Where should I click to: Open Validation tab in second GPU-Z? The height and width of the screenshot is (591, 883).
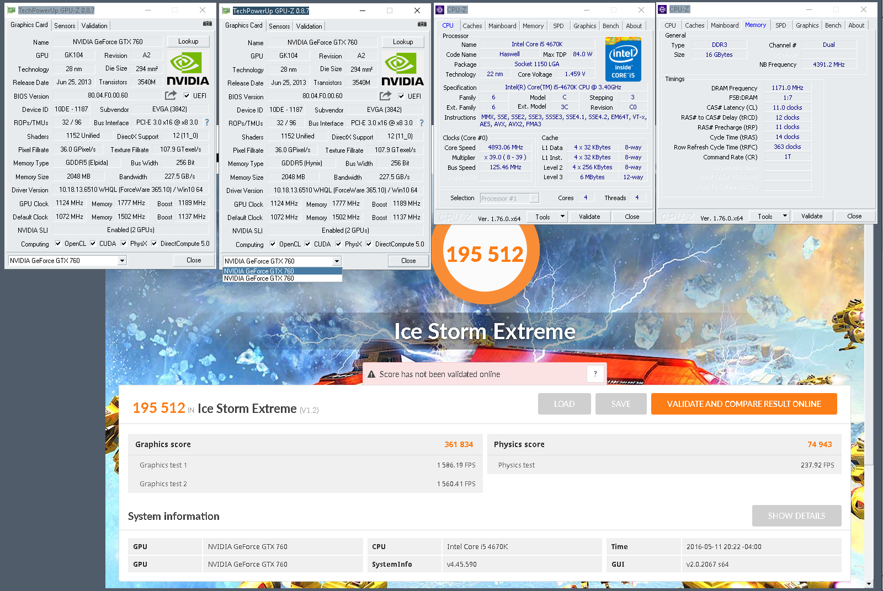(x=309, y=26)
